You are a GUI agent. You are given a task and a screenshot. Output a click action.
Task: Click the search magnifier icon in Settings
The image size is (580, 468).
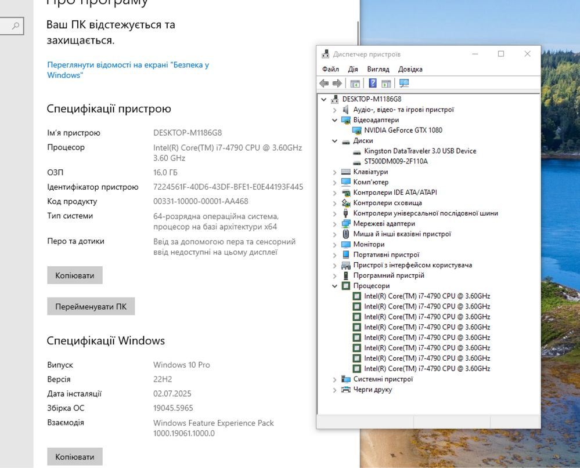[16, 26]
